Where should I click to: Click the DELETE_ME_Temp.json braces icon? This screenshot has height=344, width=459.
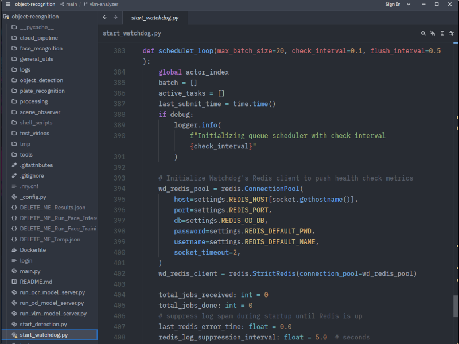pos(14,239)
